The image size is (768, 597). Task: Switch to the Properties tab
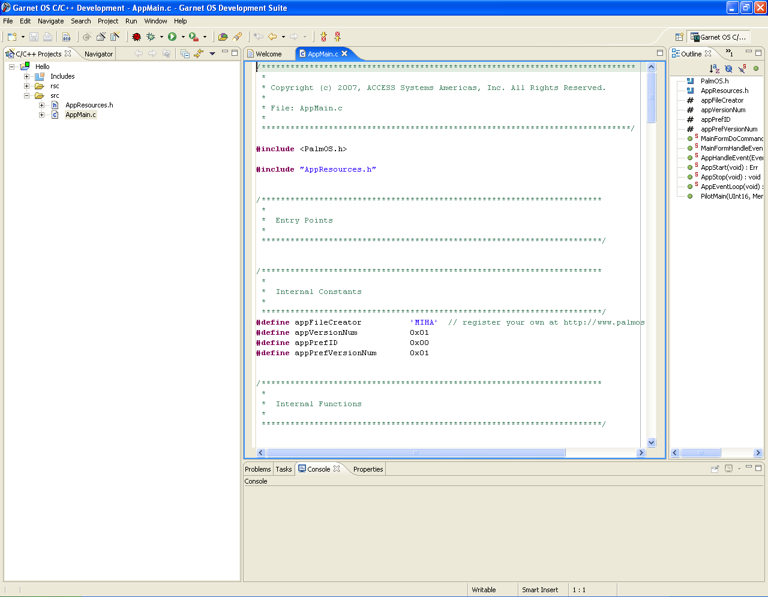(368, 469)
